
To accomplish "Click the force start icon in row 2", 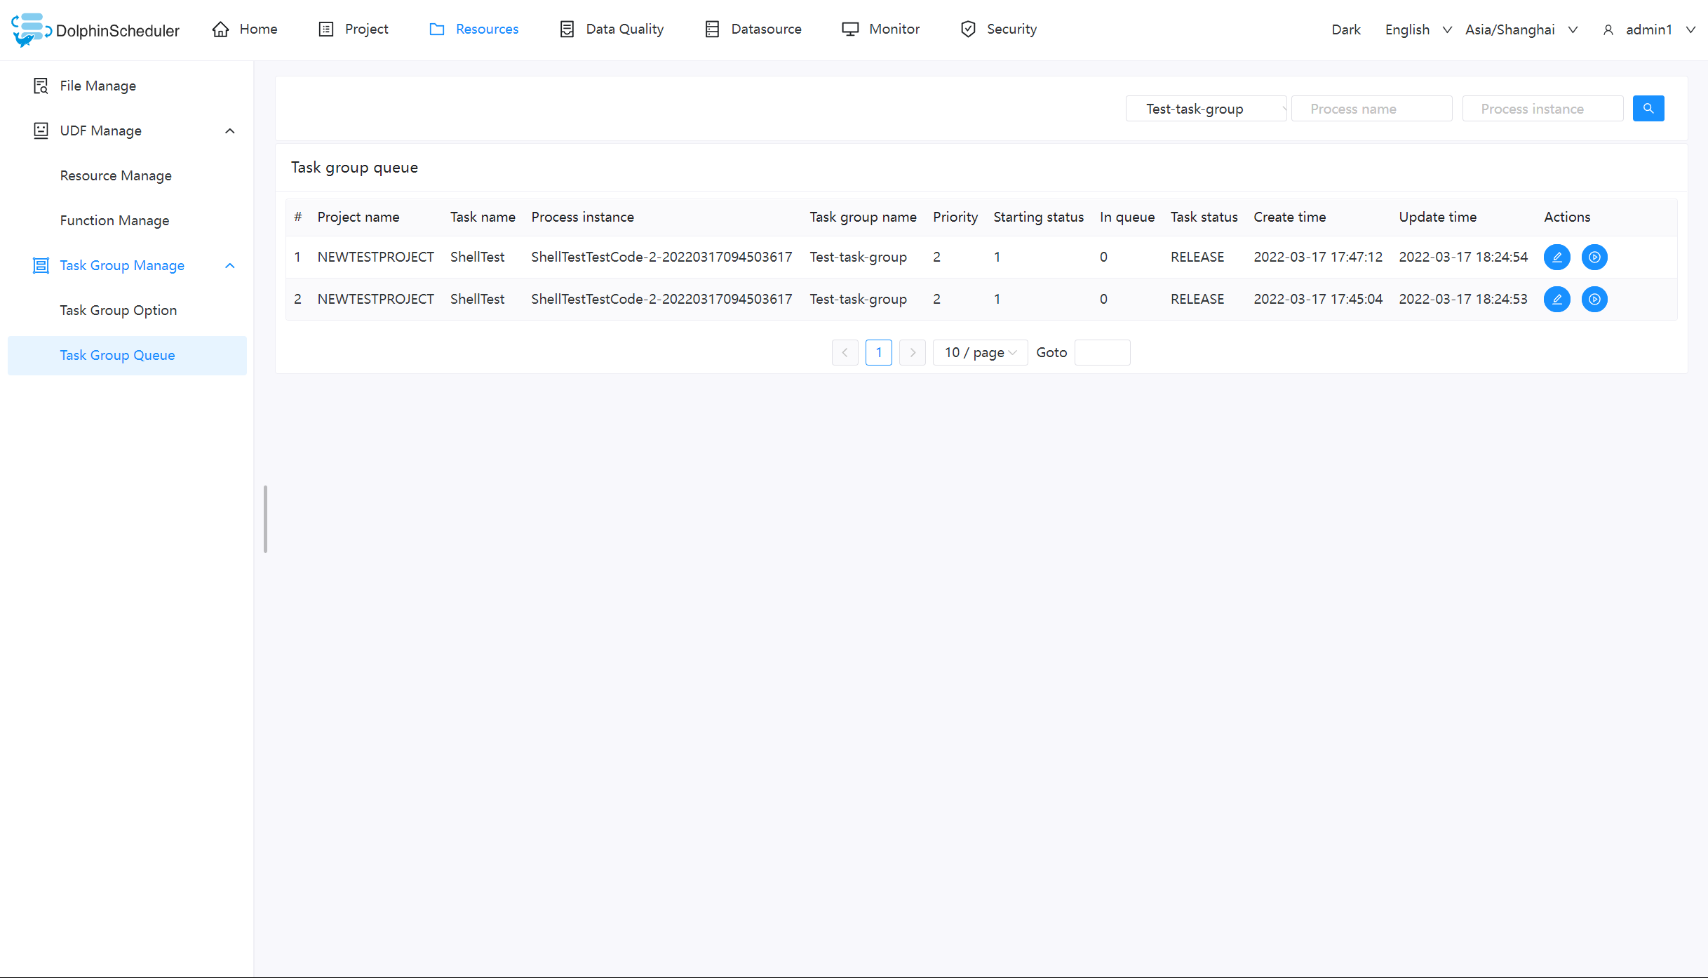I will tap(1594, 300).
